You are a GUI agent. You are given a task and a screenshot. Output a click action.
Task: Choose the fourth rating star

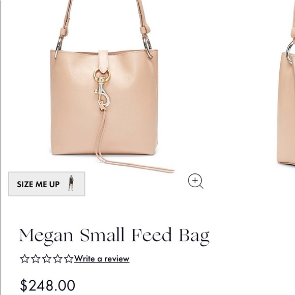(57, 259)
